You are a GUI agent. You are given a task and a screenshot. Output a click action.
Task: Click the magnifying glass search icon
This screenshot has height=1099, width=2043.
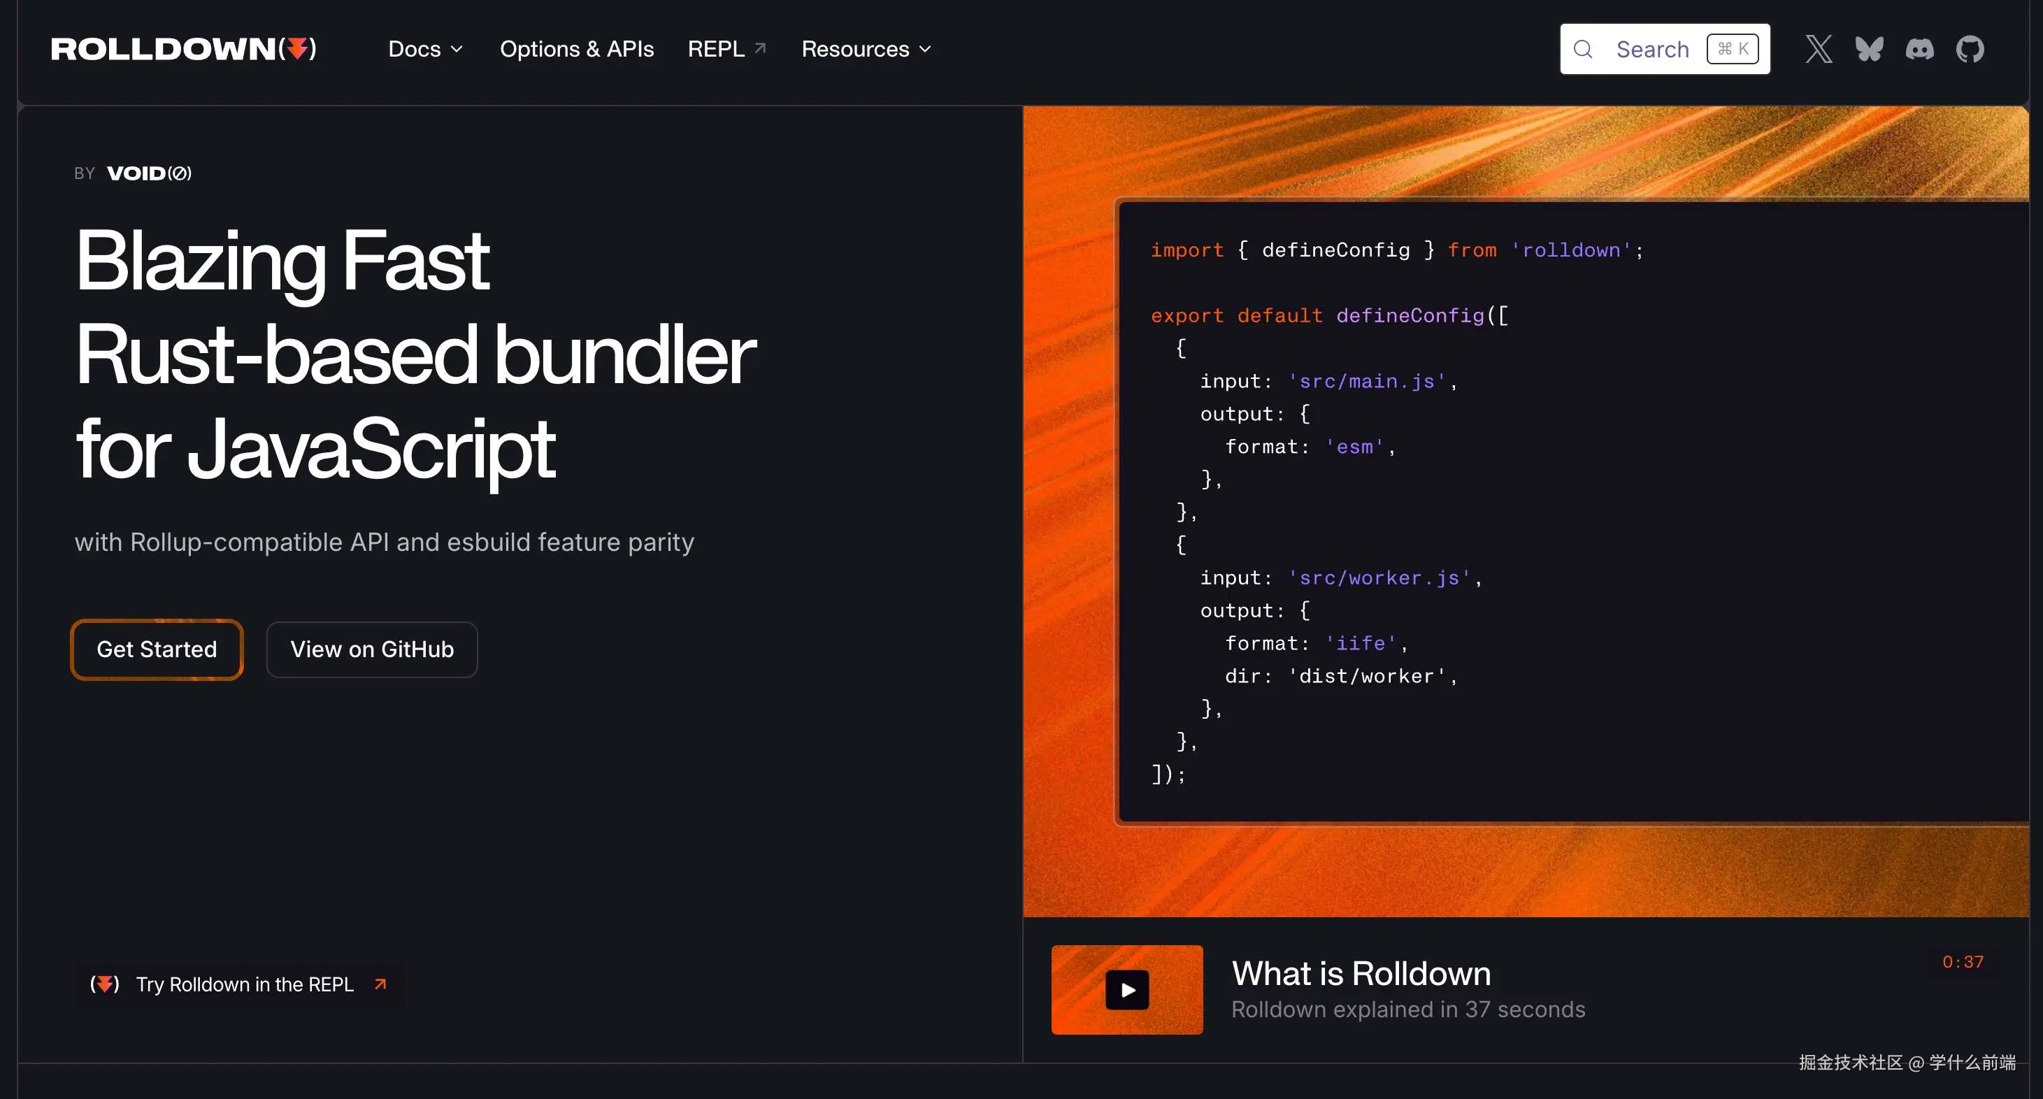[1583, 49]
